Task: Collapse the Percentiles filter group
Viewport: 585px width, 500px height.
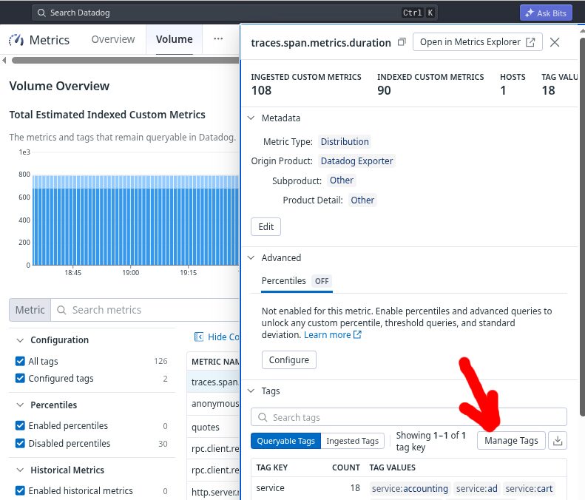Action: click(20, 405)
